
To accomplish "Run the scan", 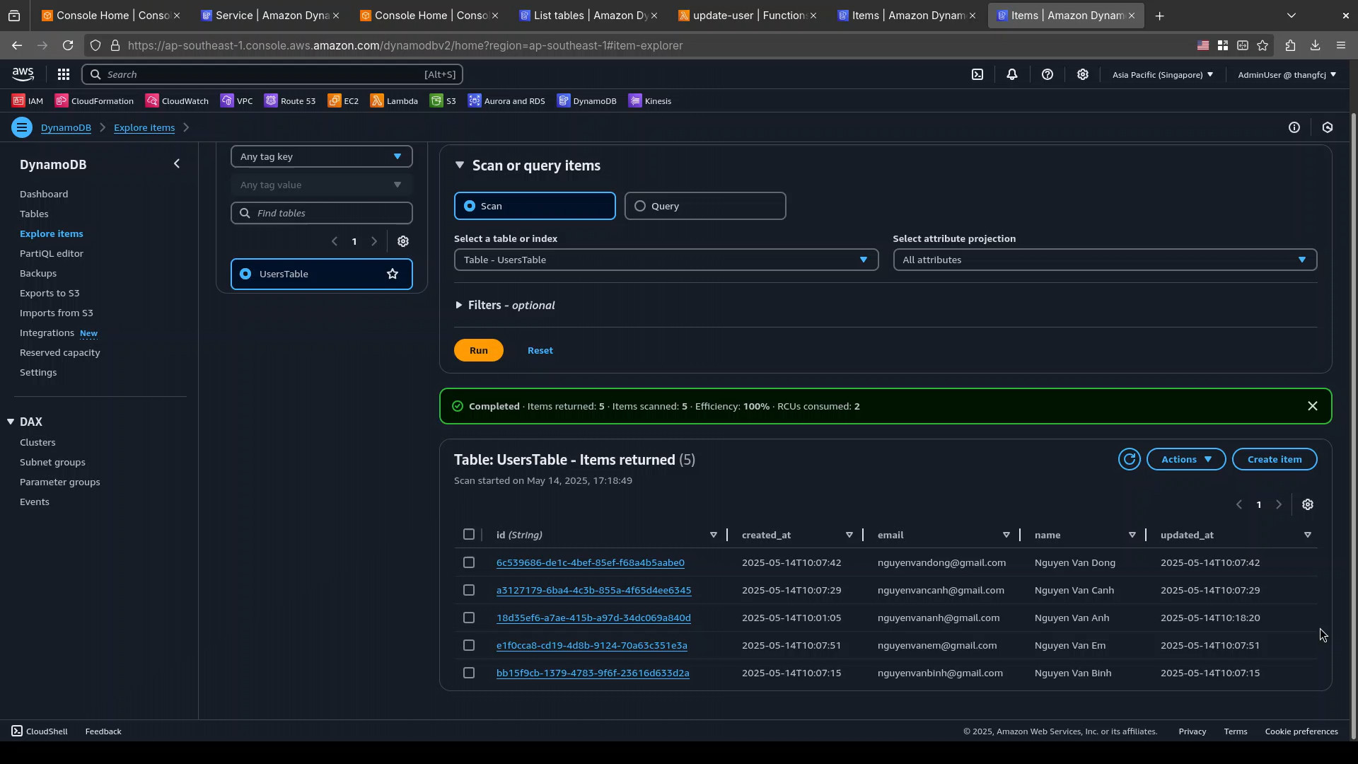I will pos(479,350).
